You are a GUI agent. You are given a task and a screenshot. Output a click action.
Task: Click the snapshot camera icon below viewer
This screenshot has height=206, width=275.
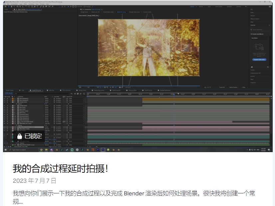coord(120,87)
